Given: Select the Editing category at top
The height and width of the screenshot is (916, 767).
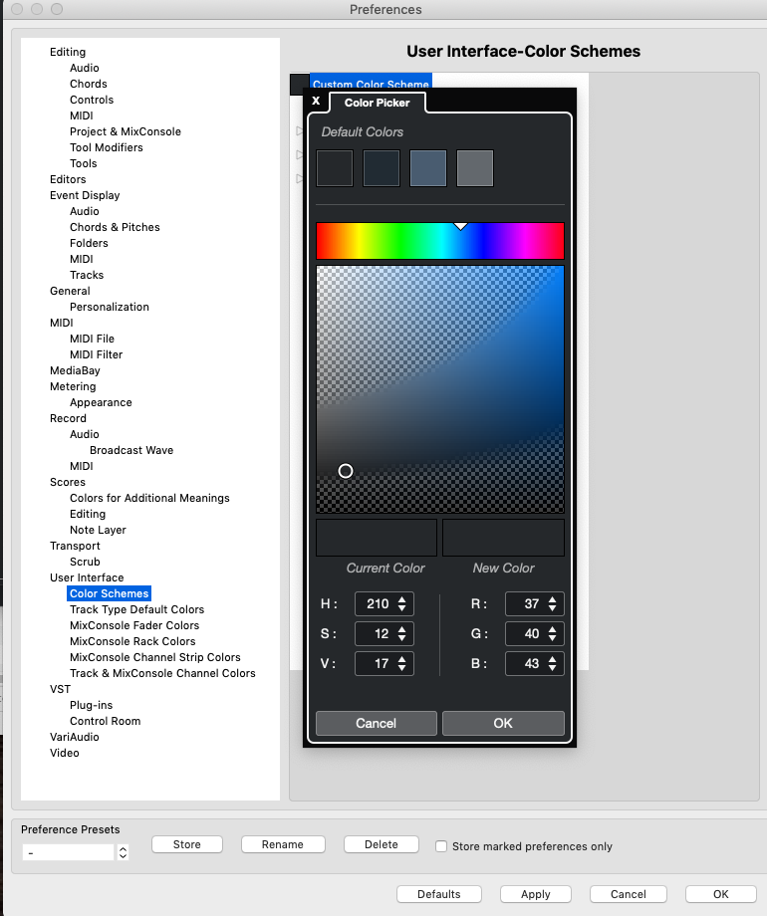Looking at the screenshot, I should (68, 52).
